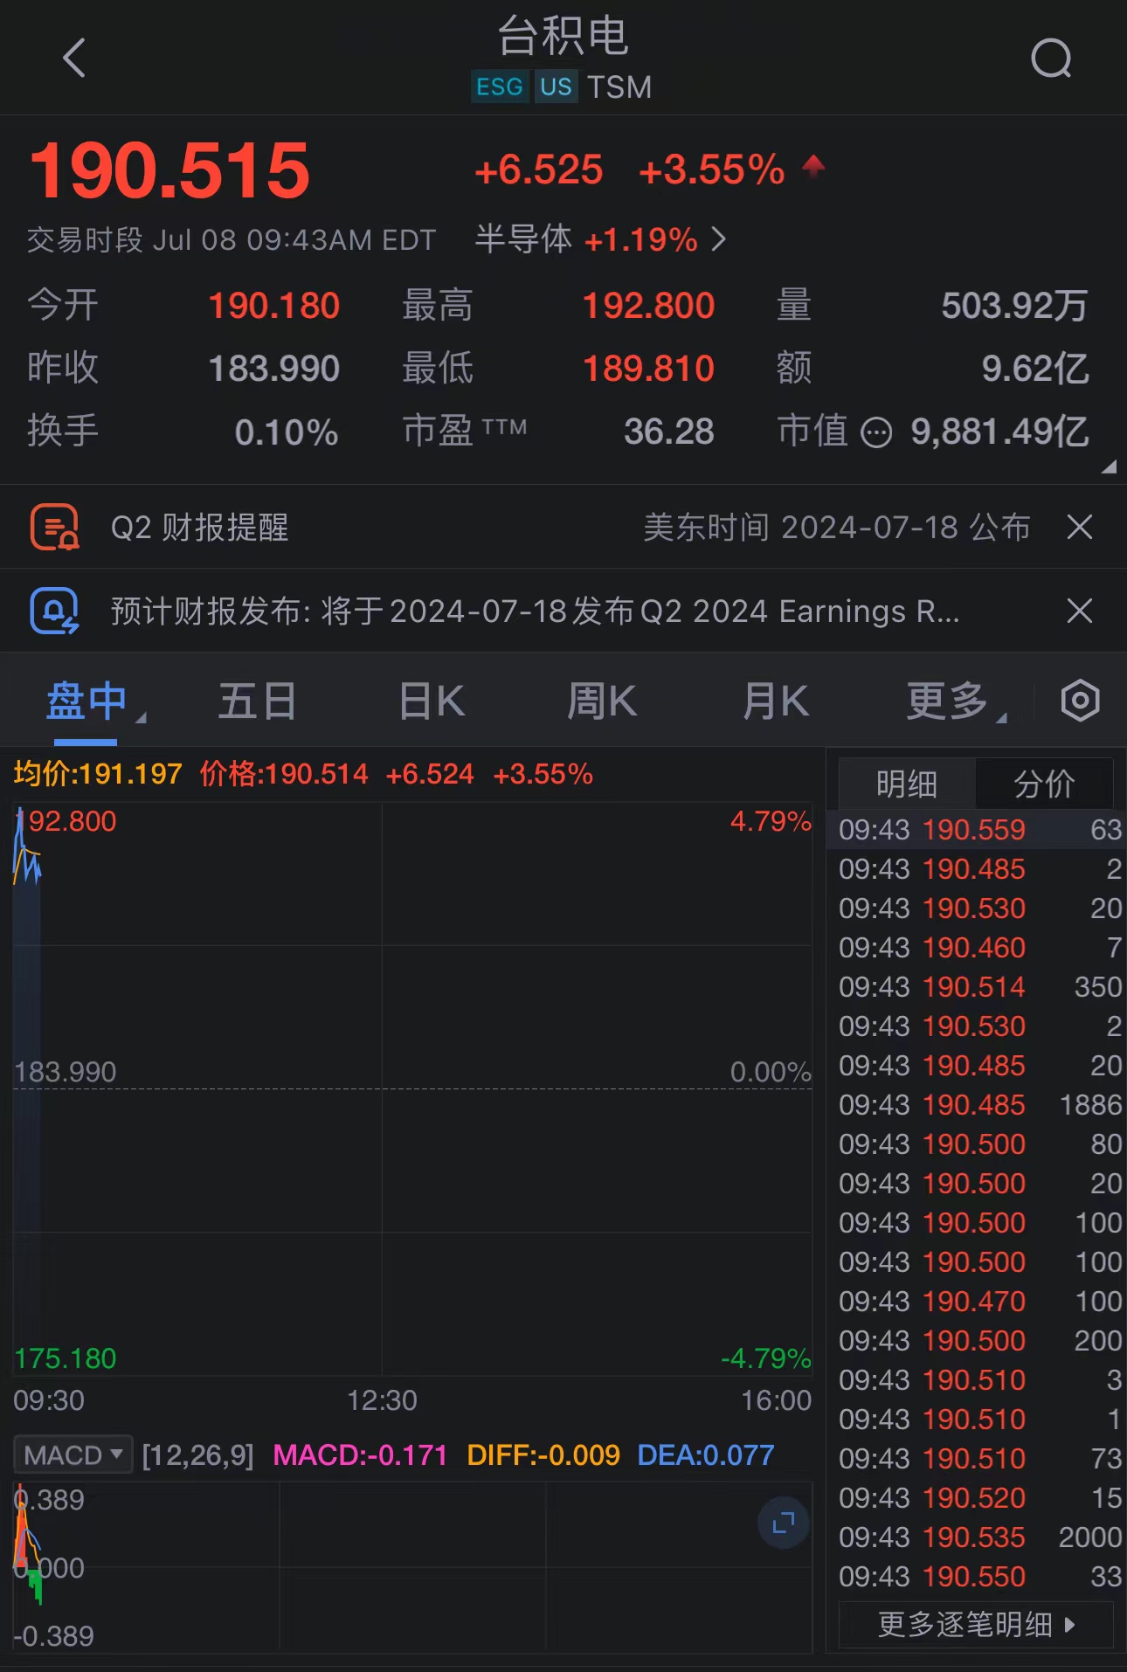This screenshot has width=1127, height=1672.
Task: Open search with the magnifier icon
Action: coord(1051,59)
